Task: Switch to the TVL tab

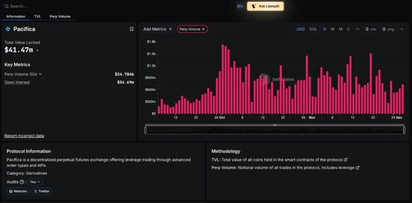Action: coord(37,17)
